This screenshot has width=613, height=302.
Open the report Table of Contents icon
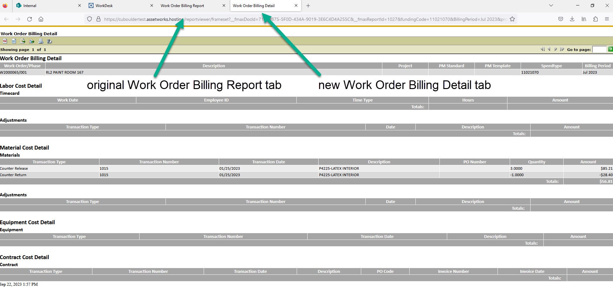5,41
